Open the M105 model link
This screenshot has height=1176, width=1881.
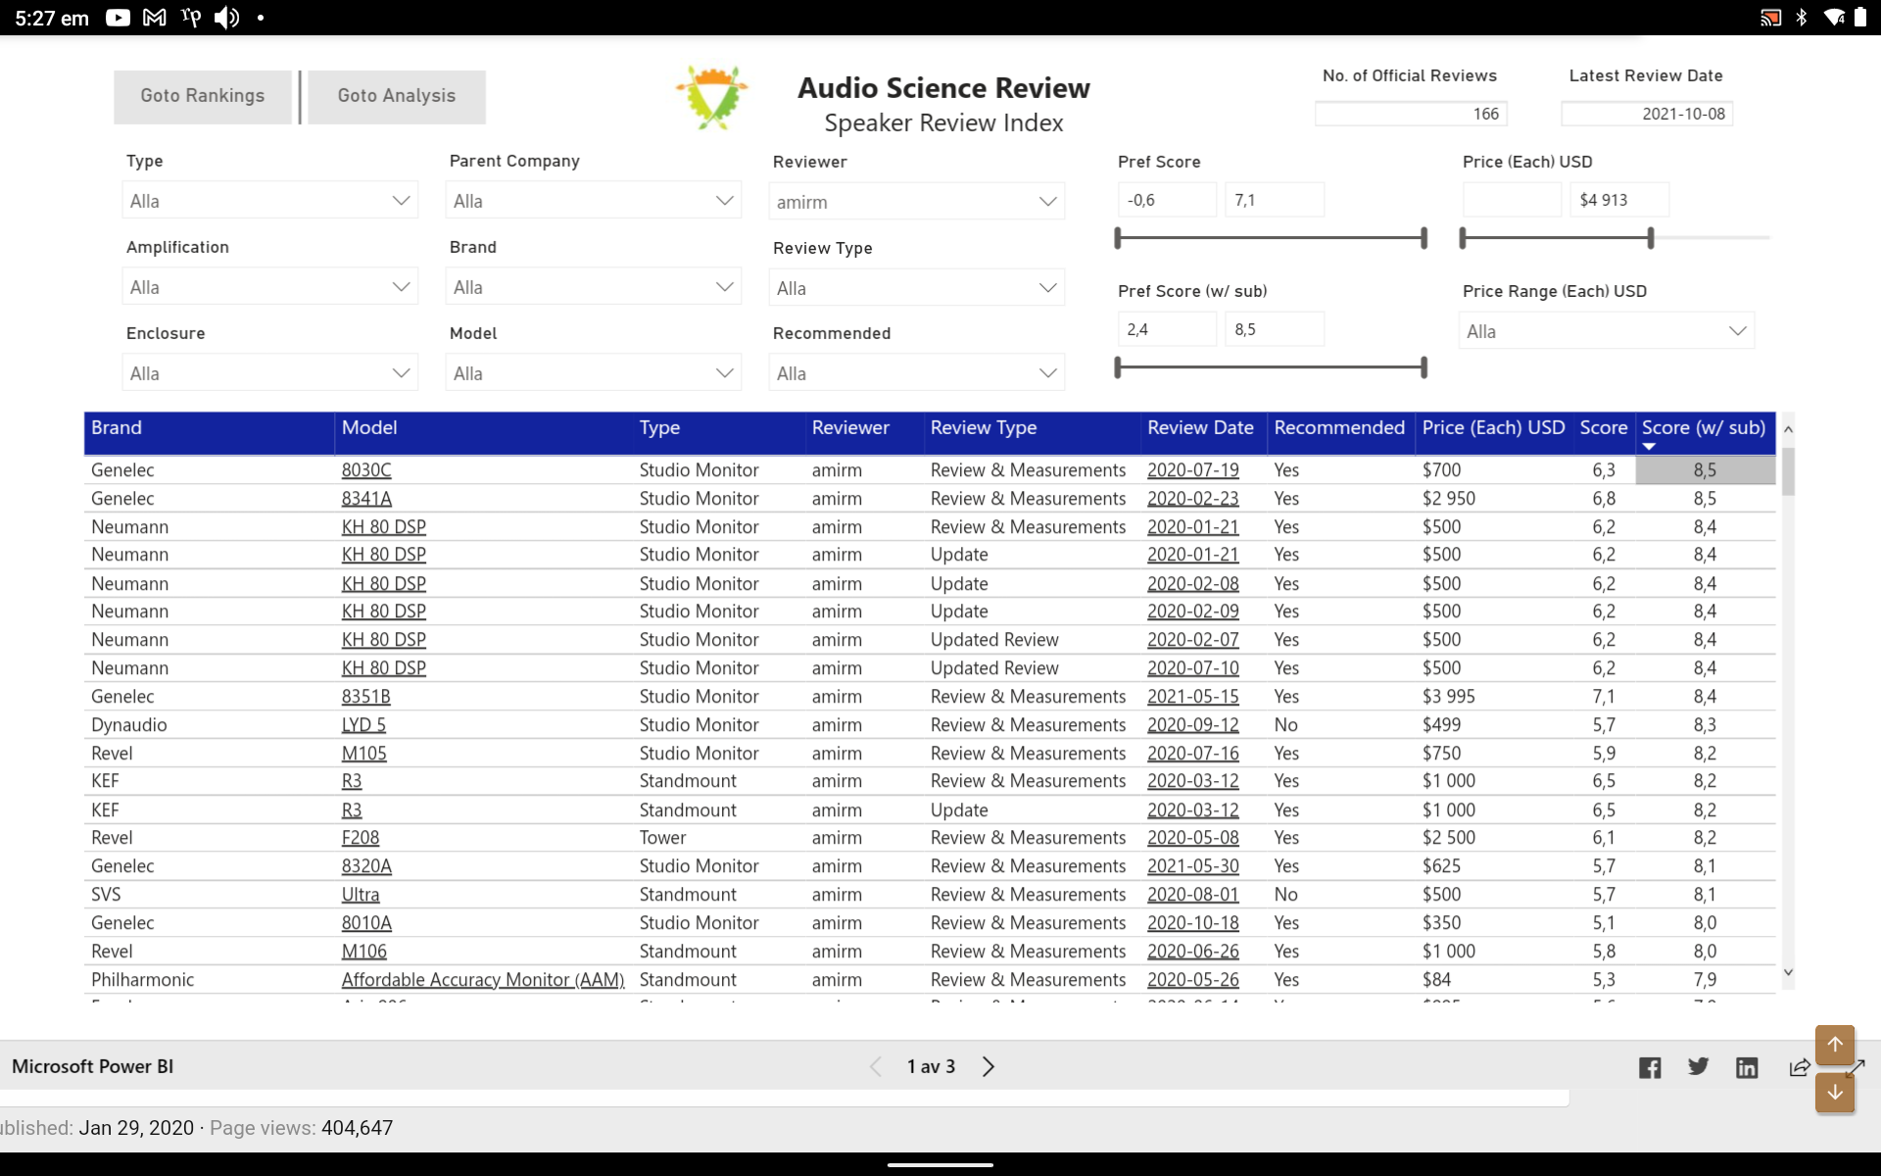click(364, 754)
